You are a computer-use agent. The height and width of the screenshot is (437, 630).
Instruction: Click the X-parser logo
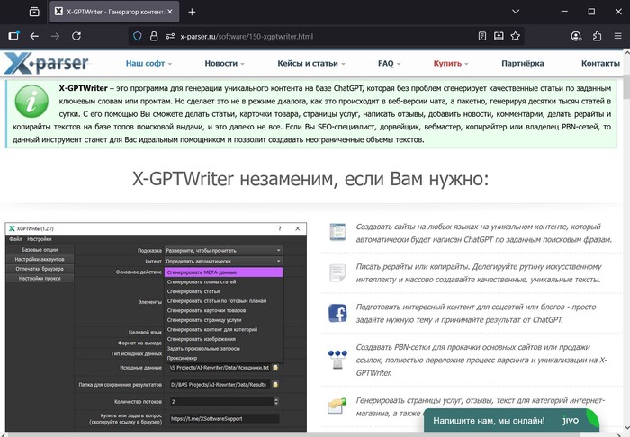[x=46, y=64]
